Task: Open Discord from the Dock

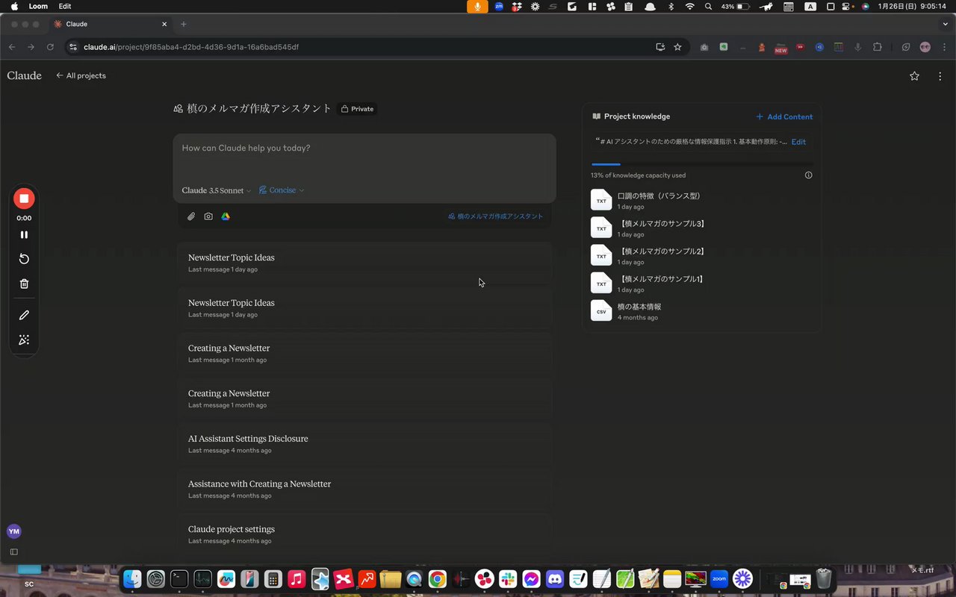Action: tap(555, 578)
